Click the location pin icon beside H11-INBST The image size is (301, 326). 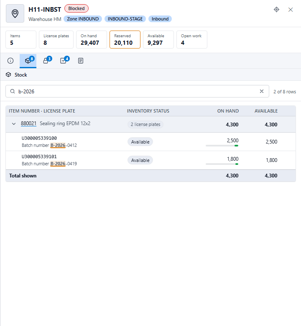click(15, 13)
